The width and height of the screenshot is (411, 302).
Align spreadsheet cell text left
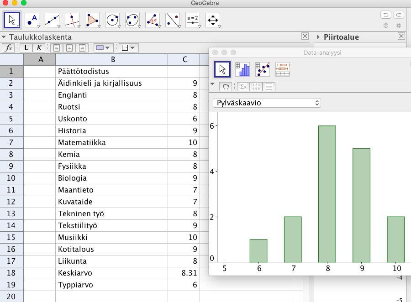pos(56,48)
